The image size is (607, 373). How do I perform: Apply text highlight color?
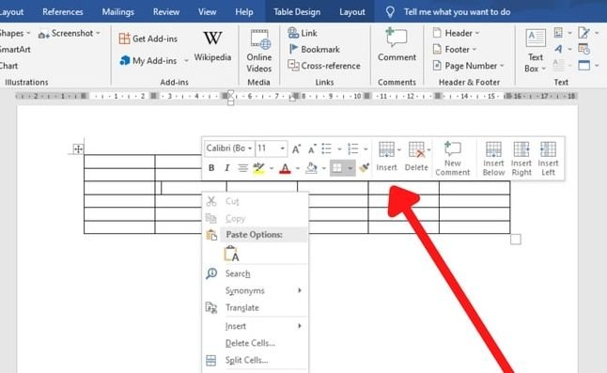(258, 168)
